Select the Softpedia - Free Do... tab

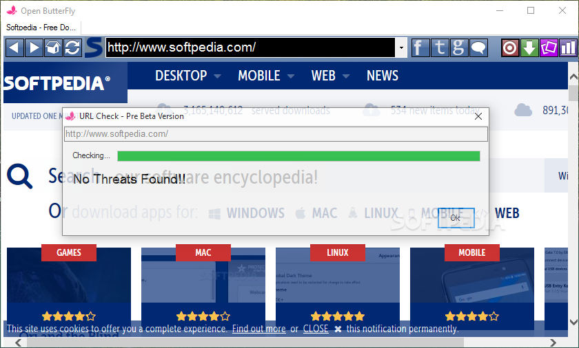pyautogui.click(x=41, y=28)
